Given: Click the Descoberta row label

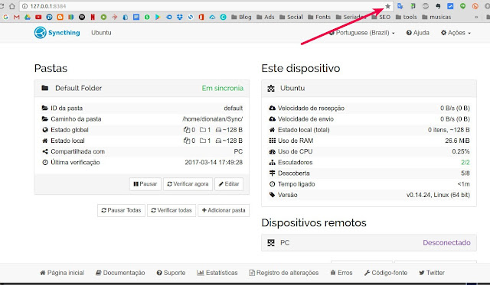Looking at the screenshot, I should click(293, 173).
